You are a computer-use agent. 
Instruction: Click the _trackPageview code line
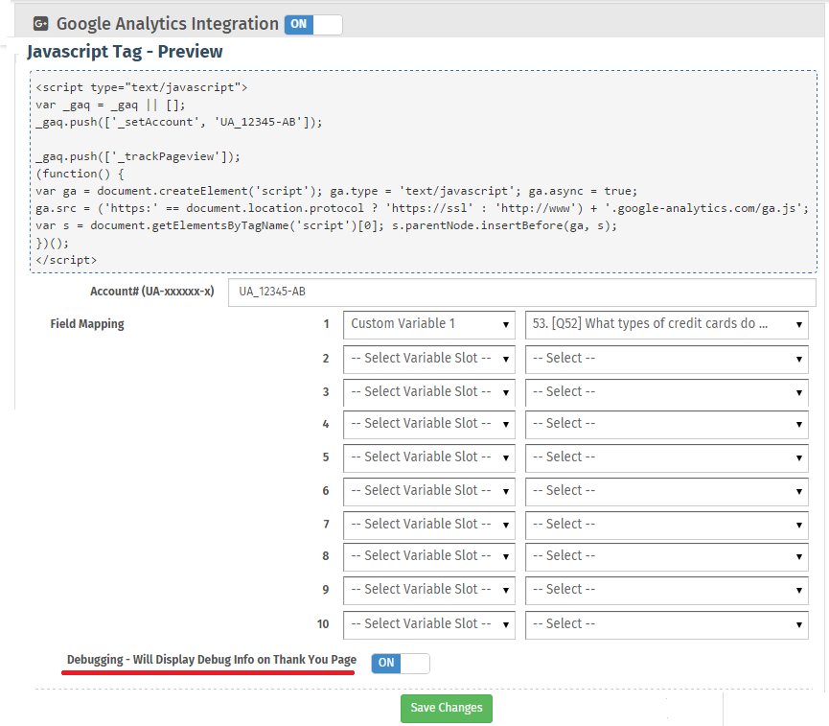pos(138,156)
